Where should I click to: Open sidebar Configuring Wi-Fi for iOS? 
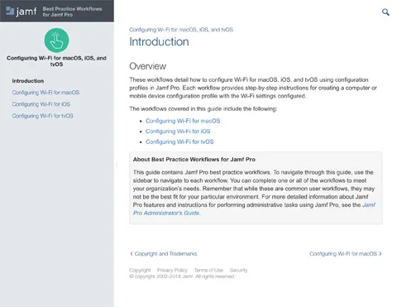(41, 104)
